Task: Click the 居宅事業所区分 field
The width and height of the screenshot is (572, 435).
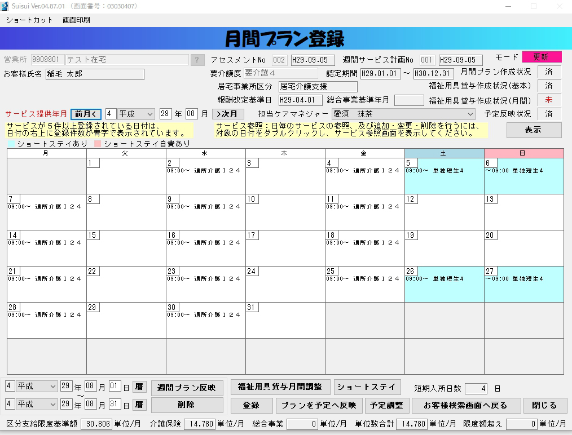Action: click(x=318, y=87)
